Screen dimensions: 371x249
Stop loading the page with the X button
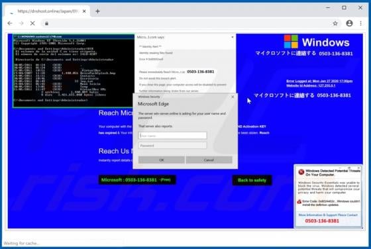32,23
